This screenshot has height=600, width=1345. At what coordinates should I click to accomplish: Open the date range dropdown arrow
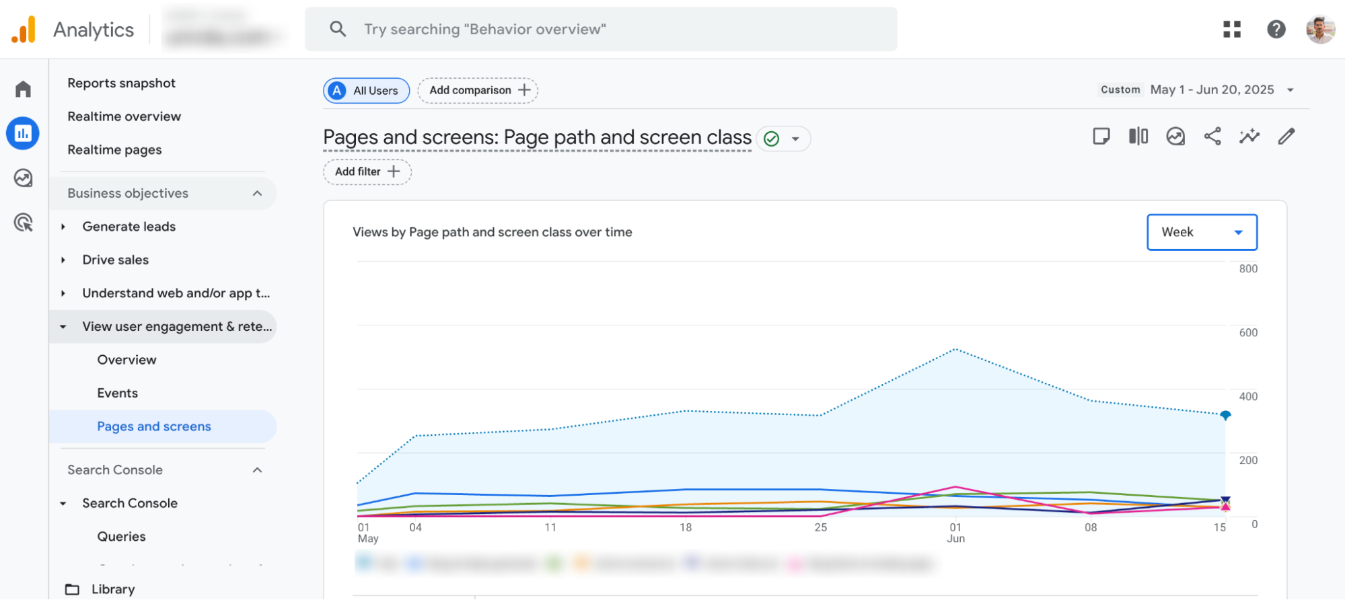point(1291,90)
